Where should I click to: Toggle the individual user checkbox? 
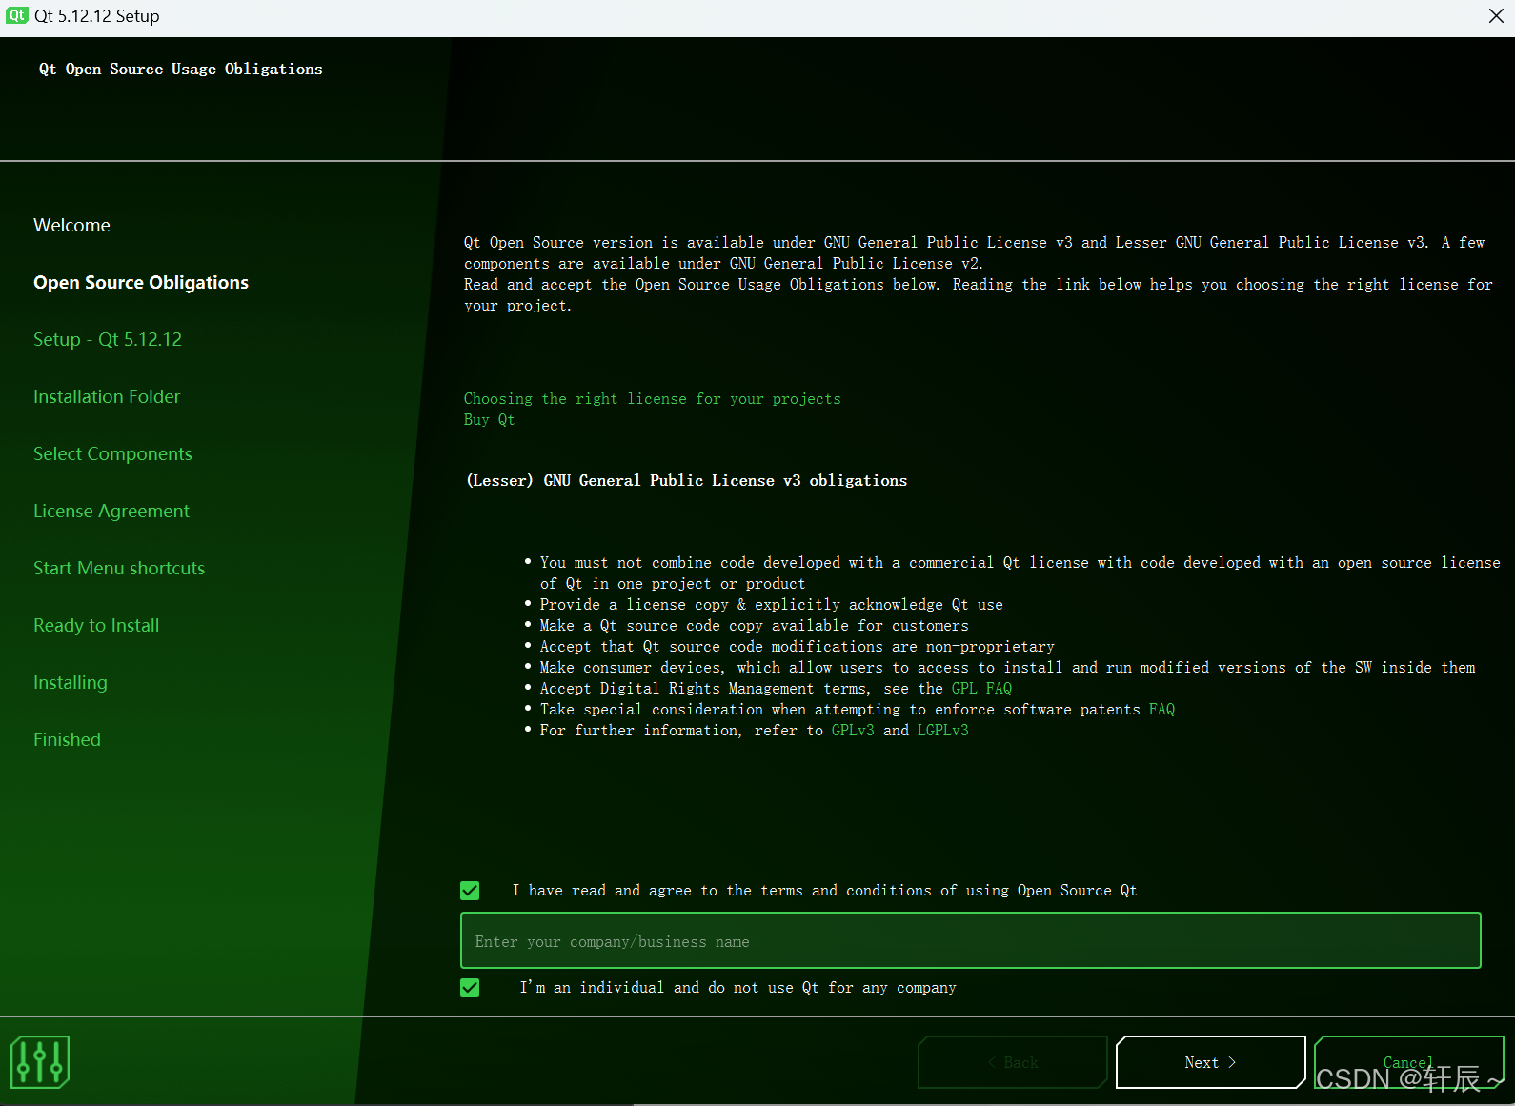(470, 988)
